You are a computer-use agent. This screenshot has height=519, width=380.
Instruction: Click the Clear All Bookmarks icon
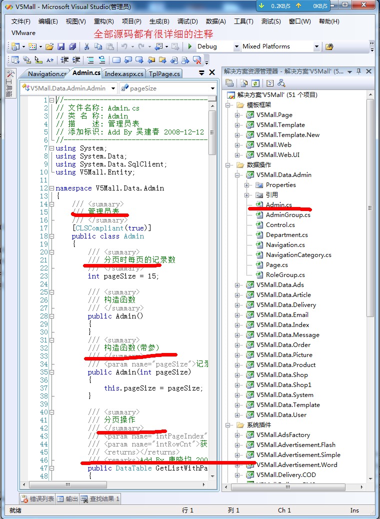click(197, 60)
